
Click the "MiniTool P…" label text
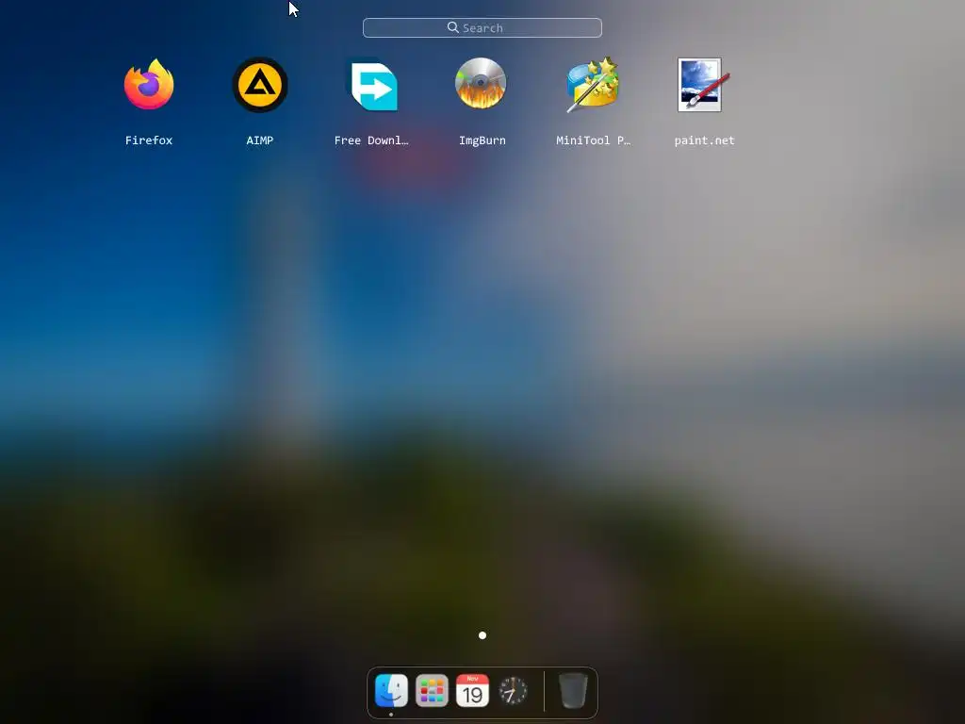tap(594, 140)
